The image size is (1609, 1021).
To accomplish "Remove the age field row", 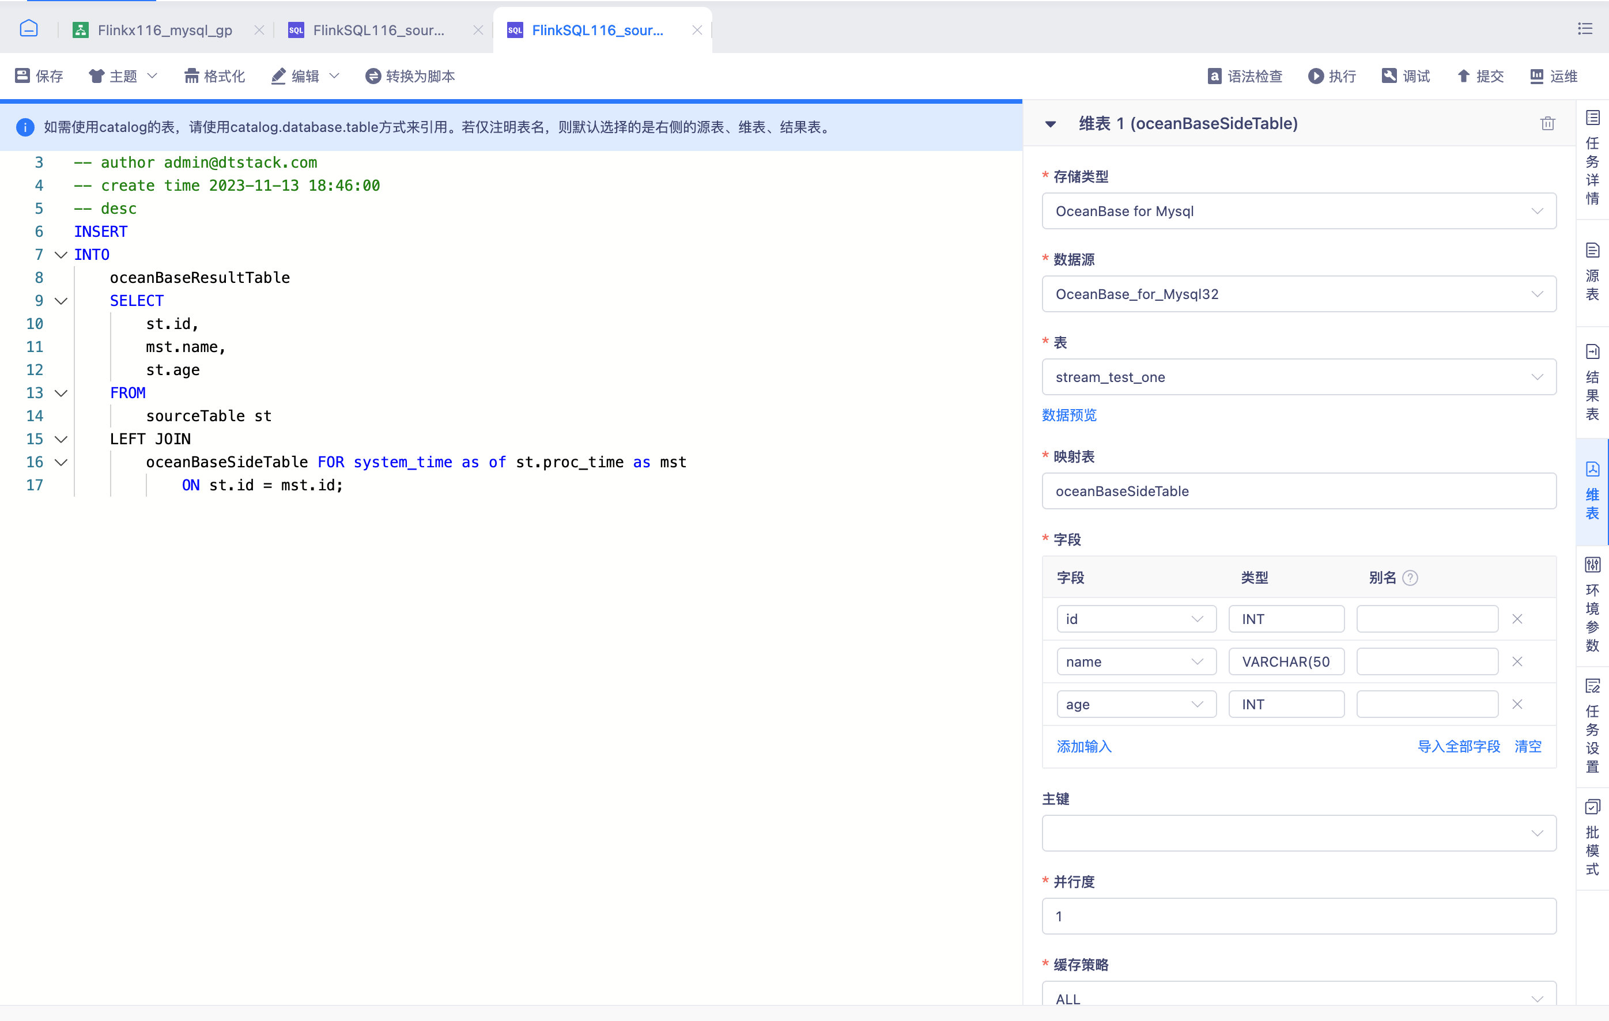I will (x=1517, y=704).
